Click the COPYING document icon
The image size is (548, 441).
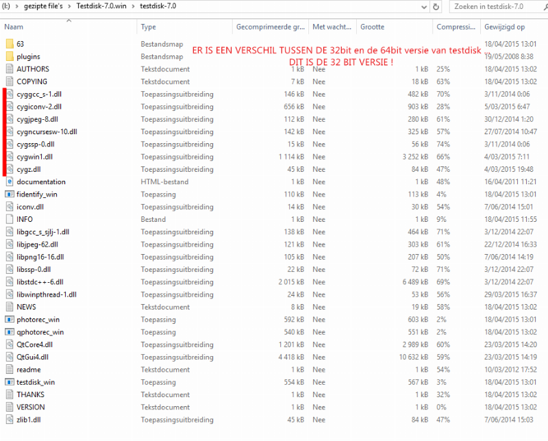(x=10, y=81)
